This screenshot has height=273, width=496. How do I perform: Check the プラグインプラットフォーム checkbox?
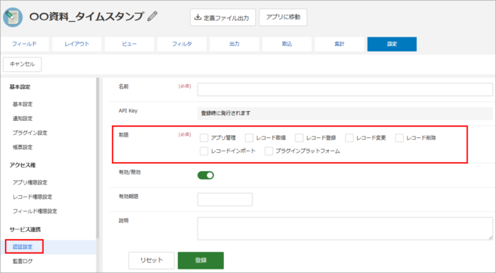click(269, 151)
